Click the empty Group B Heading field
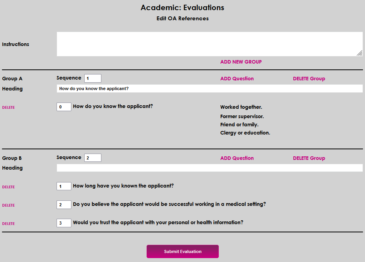365x262 pixels. coord(209,168)
